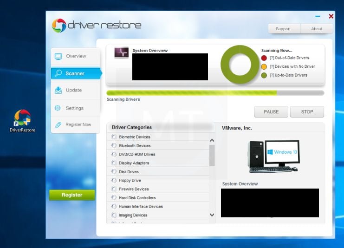
Task: Select the Scanner tab
Action: (76, 73)
